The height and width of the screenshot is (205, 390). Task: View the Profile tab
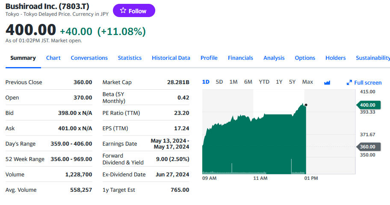209,58
